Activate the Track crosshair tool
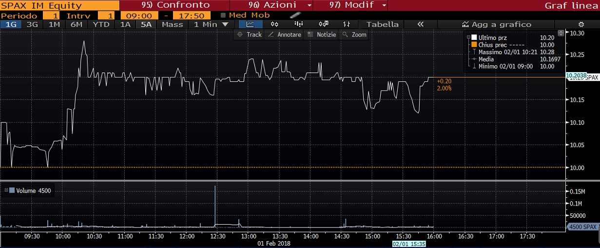This screenshot has width=600, height=248. pyautogui.click(x=249, y=35)
